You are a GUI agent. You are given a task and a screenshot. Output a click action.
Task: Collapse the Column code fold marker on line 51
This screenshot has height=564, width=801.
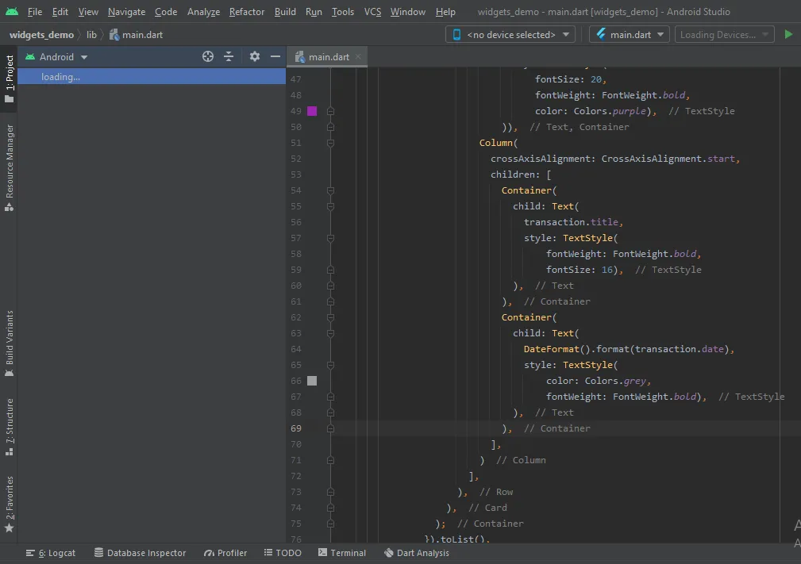(330, 143)
